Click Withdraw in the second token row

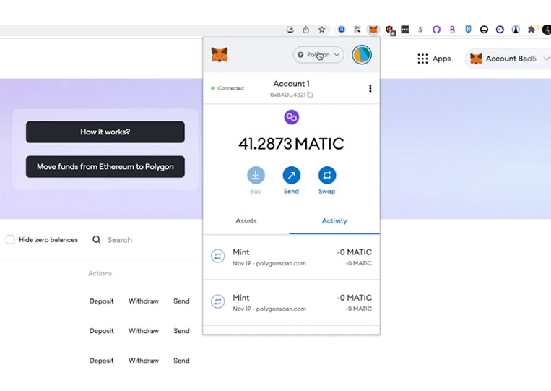click(144, 331)
